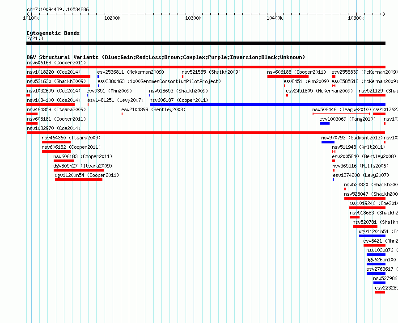398x323 pixels.
Task: Click esv2555839 (McKernan2009) label
Action: 365,72
